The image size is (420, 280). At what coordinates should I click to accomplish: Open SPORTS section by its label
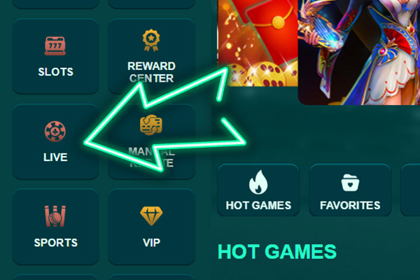56,243
